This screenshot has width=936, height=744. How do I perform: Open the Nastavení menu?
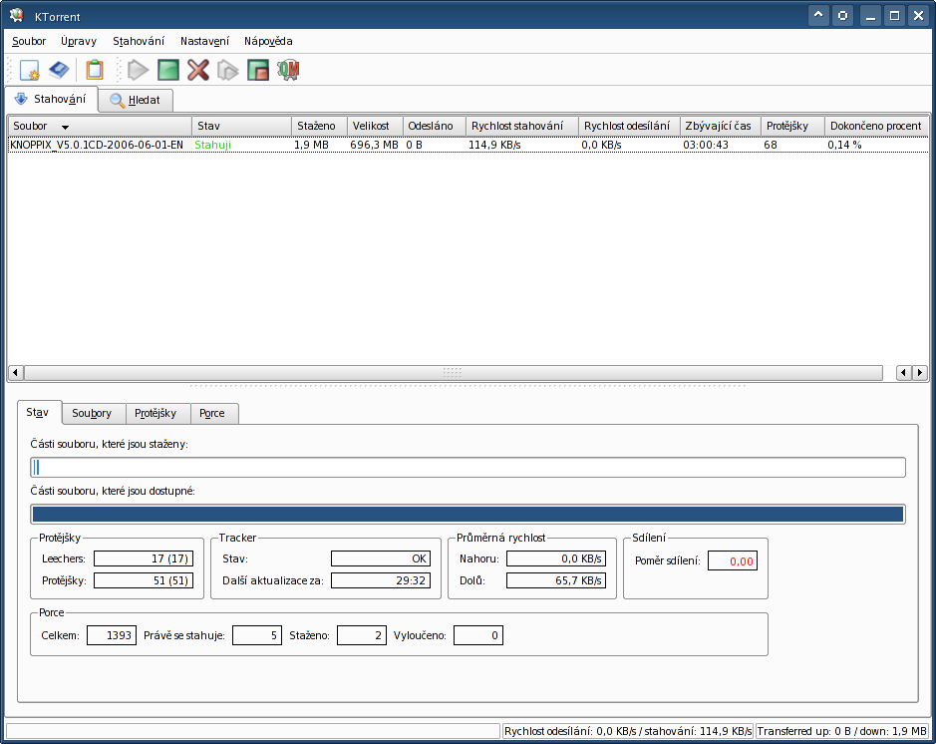(x=204, y=41)
